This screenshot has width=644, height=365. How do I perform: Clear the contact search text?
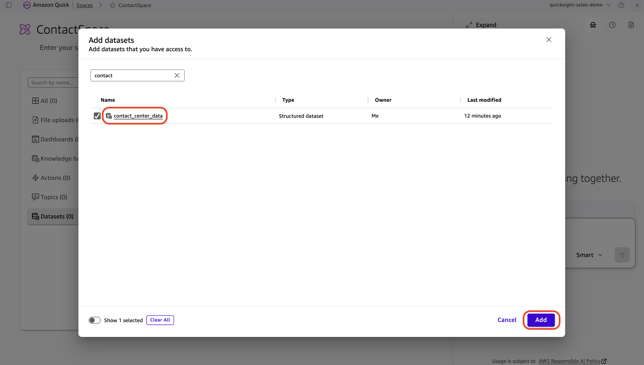point(177,75)
